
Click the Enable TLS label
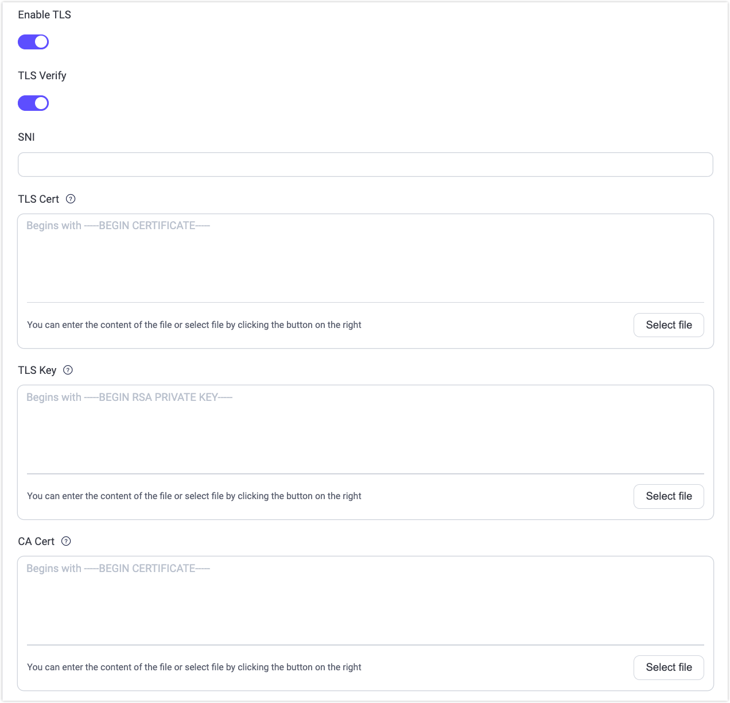click(45, 15)
